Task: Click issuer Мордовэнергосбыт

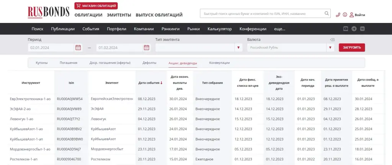Action: pos(107,149)
